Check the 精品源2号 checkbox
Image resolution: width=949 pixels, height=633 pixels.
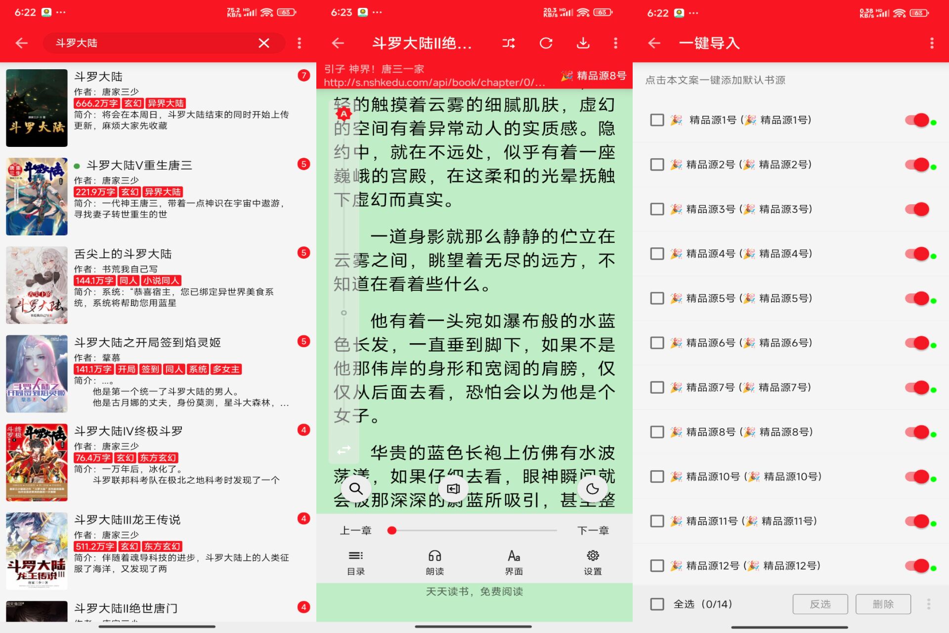[x=657, y=165]
